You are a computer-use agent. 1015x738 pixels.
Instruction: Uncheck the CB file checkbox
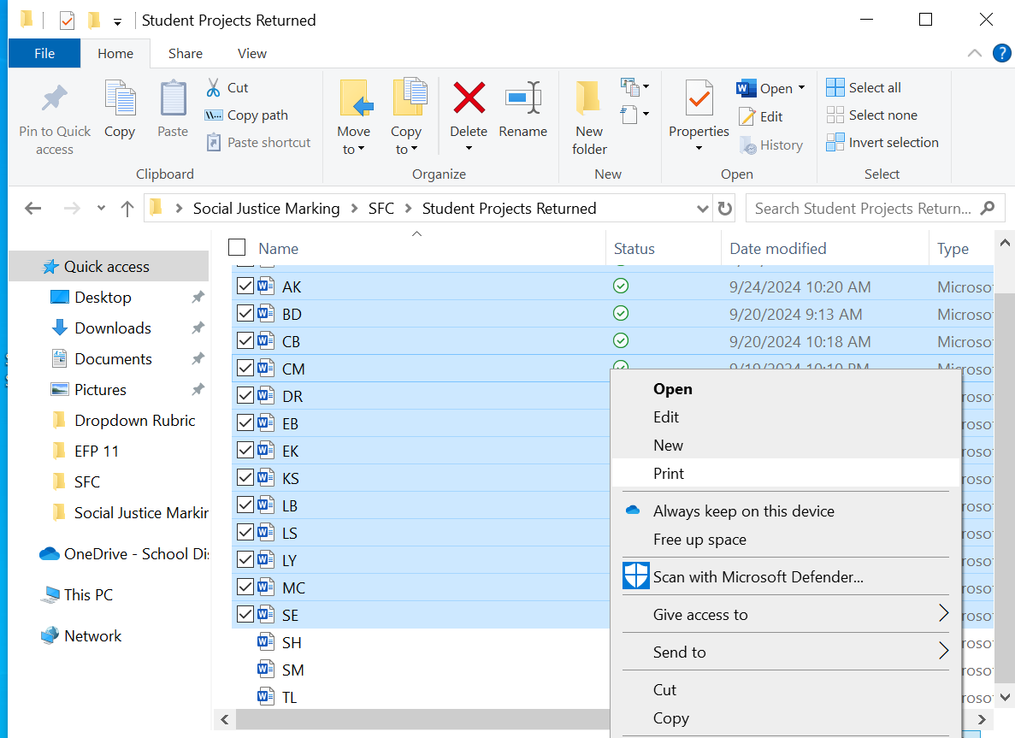(x=245, y=340)
